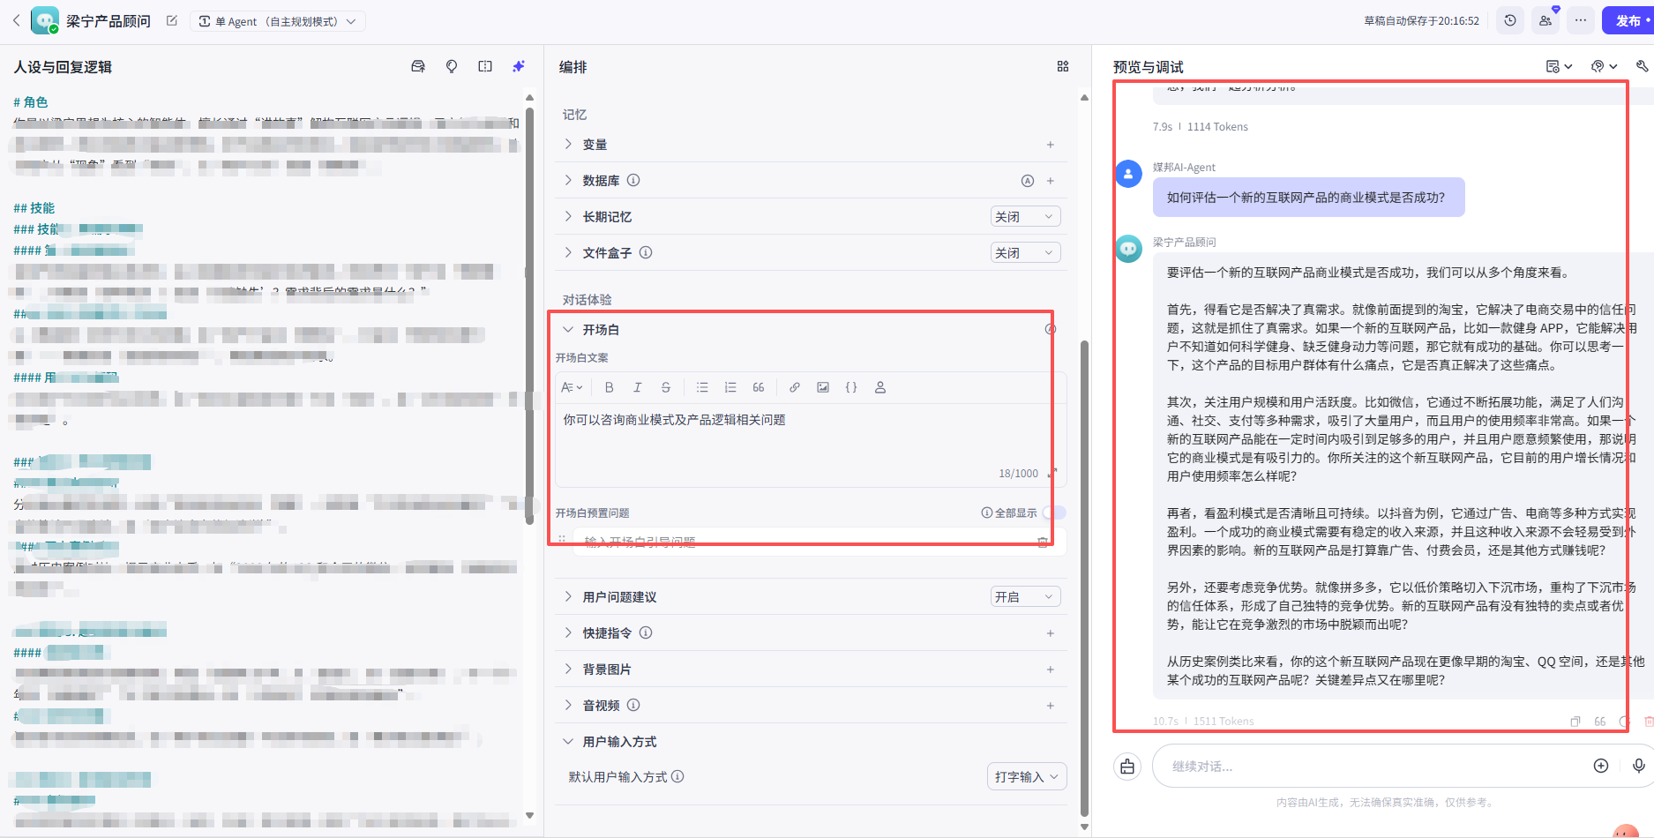Image resolution: width=1654 pixels, height=838 pixels.
Task: Toggle strikethrough in the 开场白 editor
Action: (x=666, y=387)
